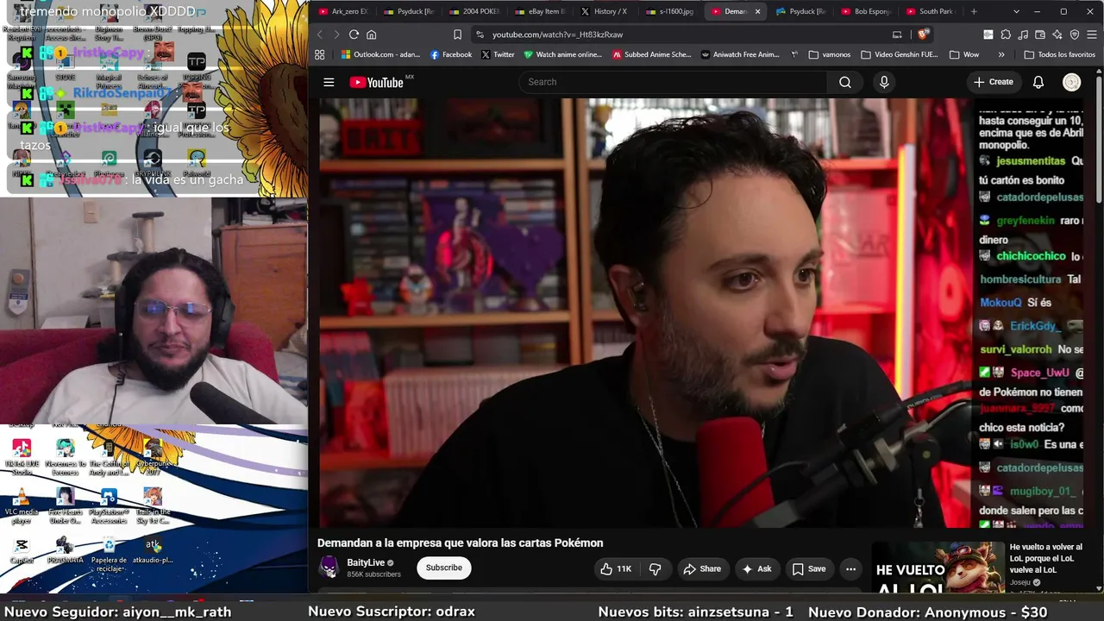Open the YouTube guide hamburger menu

tap(329, 82)
